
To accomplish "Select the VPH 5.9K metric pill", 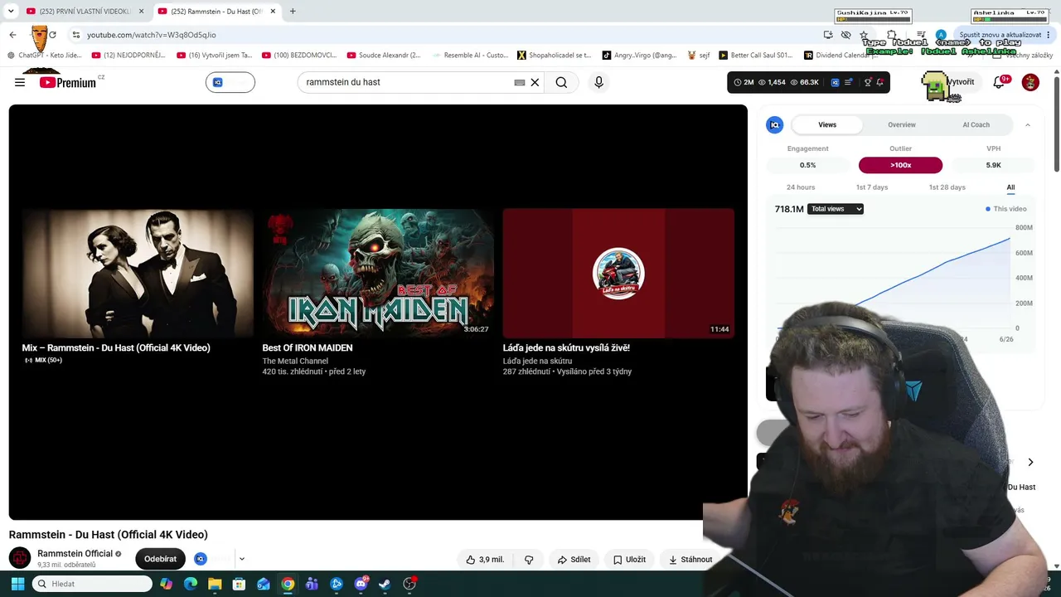I will point(993,165).
